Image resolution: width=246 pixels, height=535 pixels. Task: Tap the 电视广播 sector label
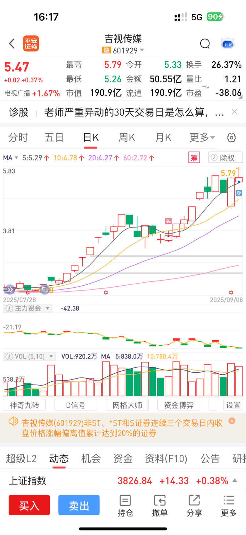[17, 93]
